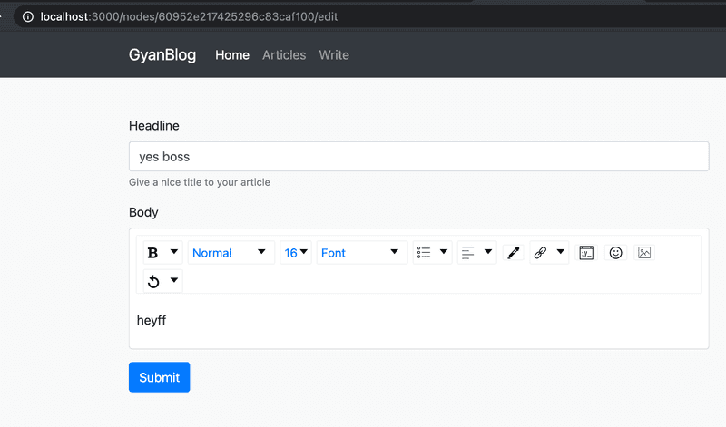This screenshot has height=427, width=726.
Task: Click the undo history icon
Action: pos(153,281)
